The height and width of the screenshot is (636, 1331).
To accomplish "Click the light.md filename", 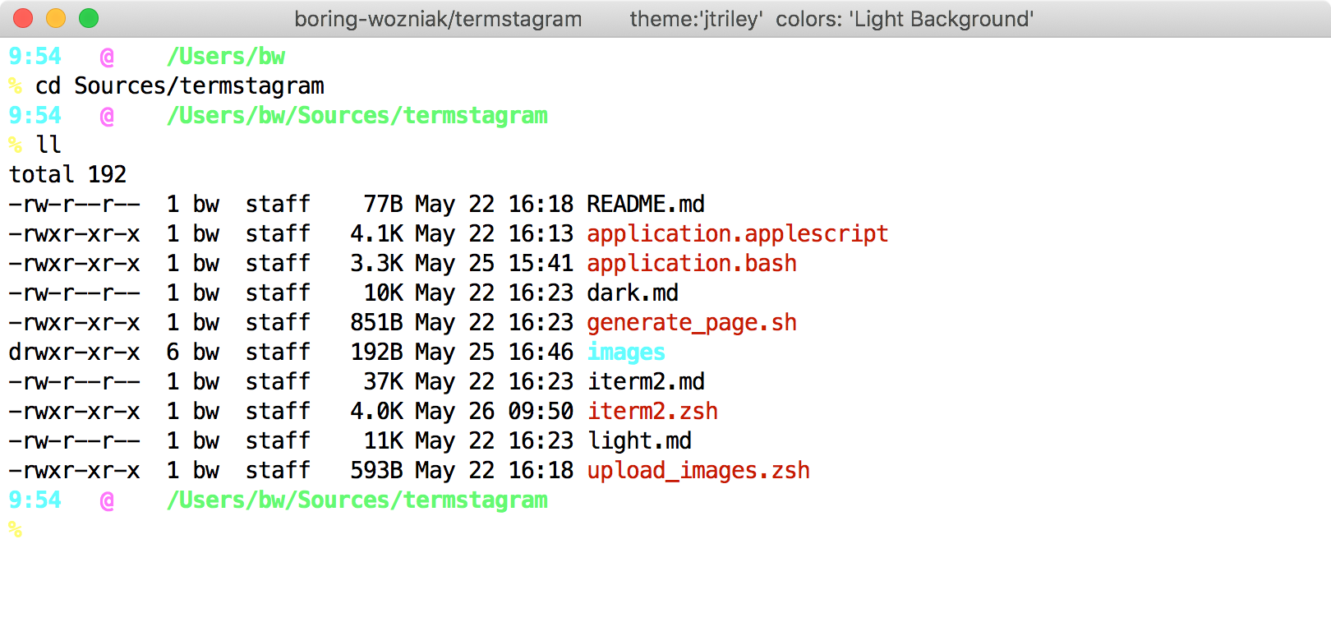I will [639, 440].
